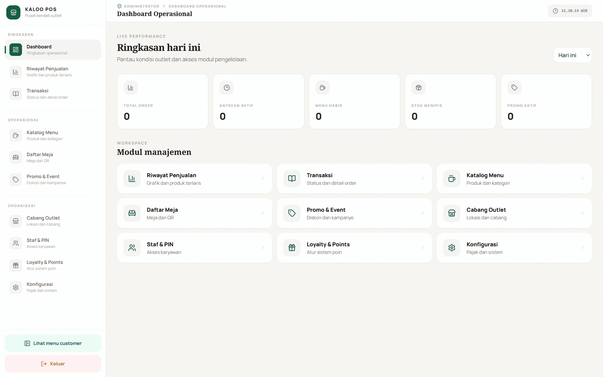Click the Konfigurasi gear icon in sidebar
The width and height of the screenshot is (603, 377).
16,287
